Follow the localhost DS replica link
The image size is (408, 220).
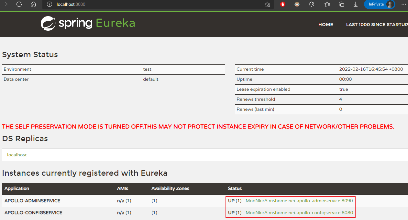tap(17, 155)
